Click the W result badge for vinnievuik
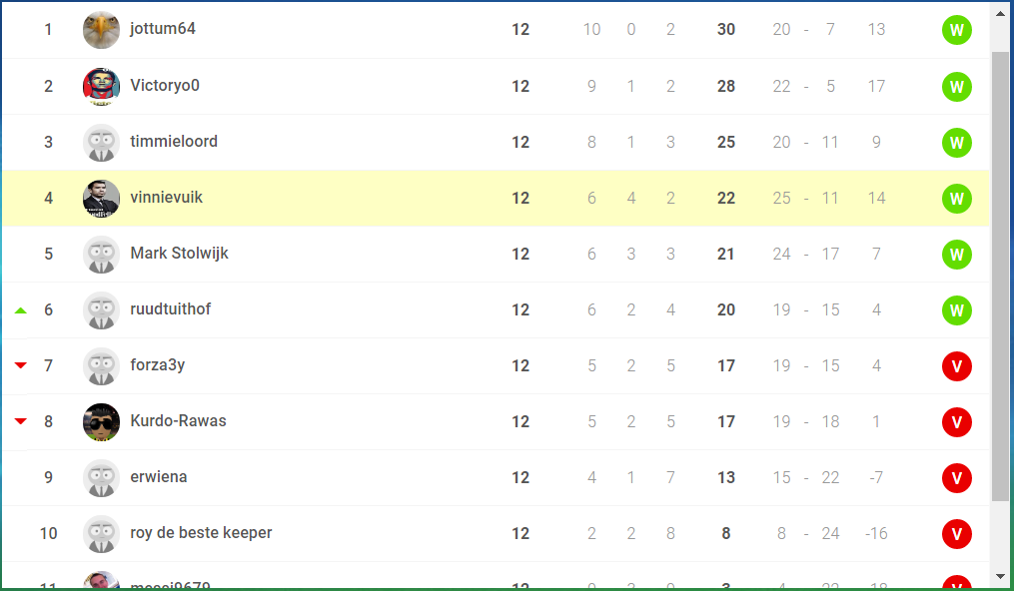This screenshot has height=591, width=1014. tap(956, 199)
